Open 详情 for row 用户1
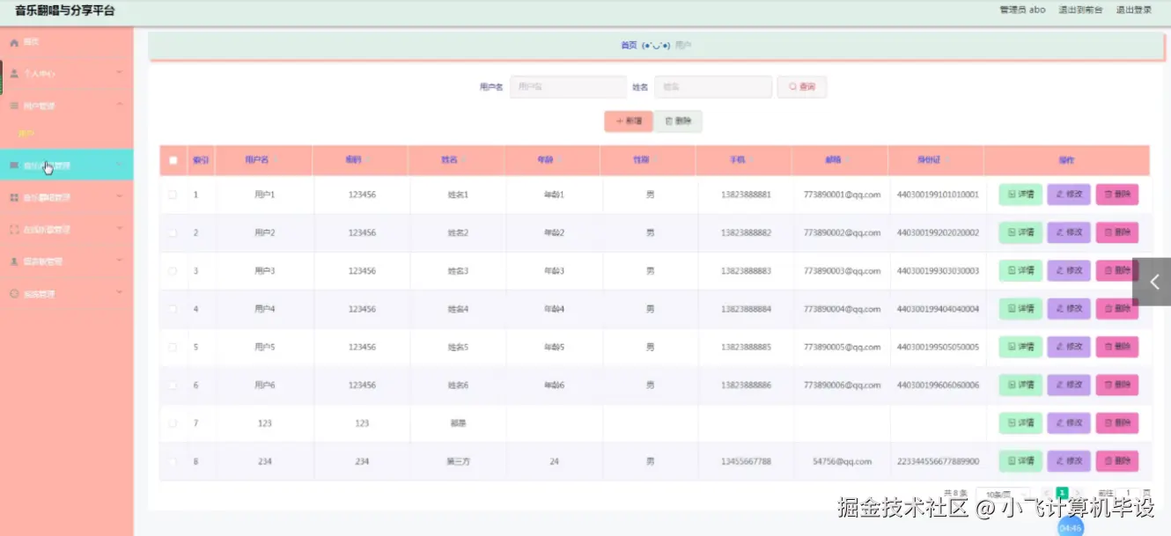1171x536 pixels. [x=1020, y=195]
